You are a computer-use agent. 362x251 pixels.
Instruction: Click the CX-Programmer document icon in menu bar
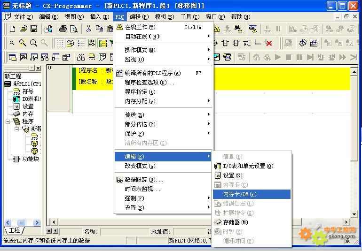click(x=7, y=16)
